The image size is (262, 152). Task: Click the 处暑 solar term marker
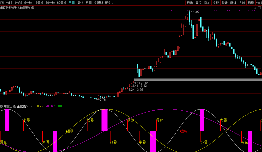click(90, 120)
